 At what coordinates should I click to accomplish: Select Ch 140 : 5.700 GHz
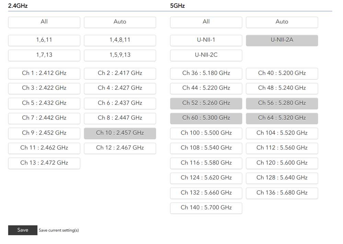(206, 208)
